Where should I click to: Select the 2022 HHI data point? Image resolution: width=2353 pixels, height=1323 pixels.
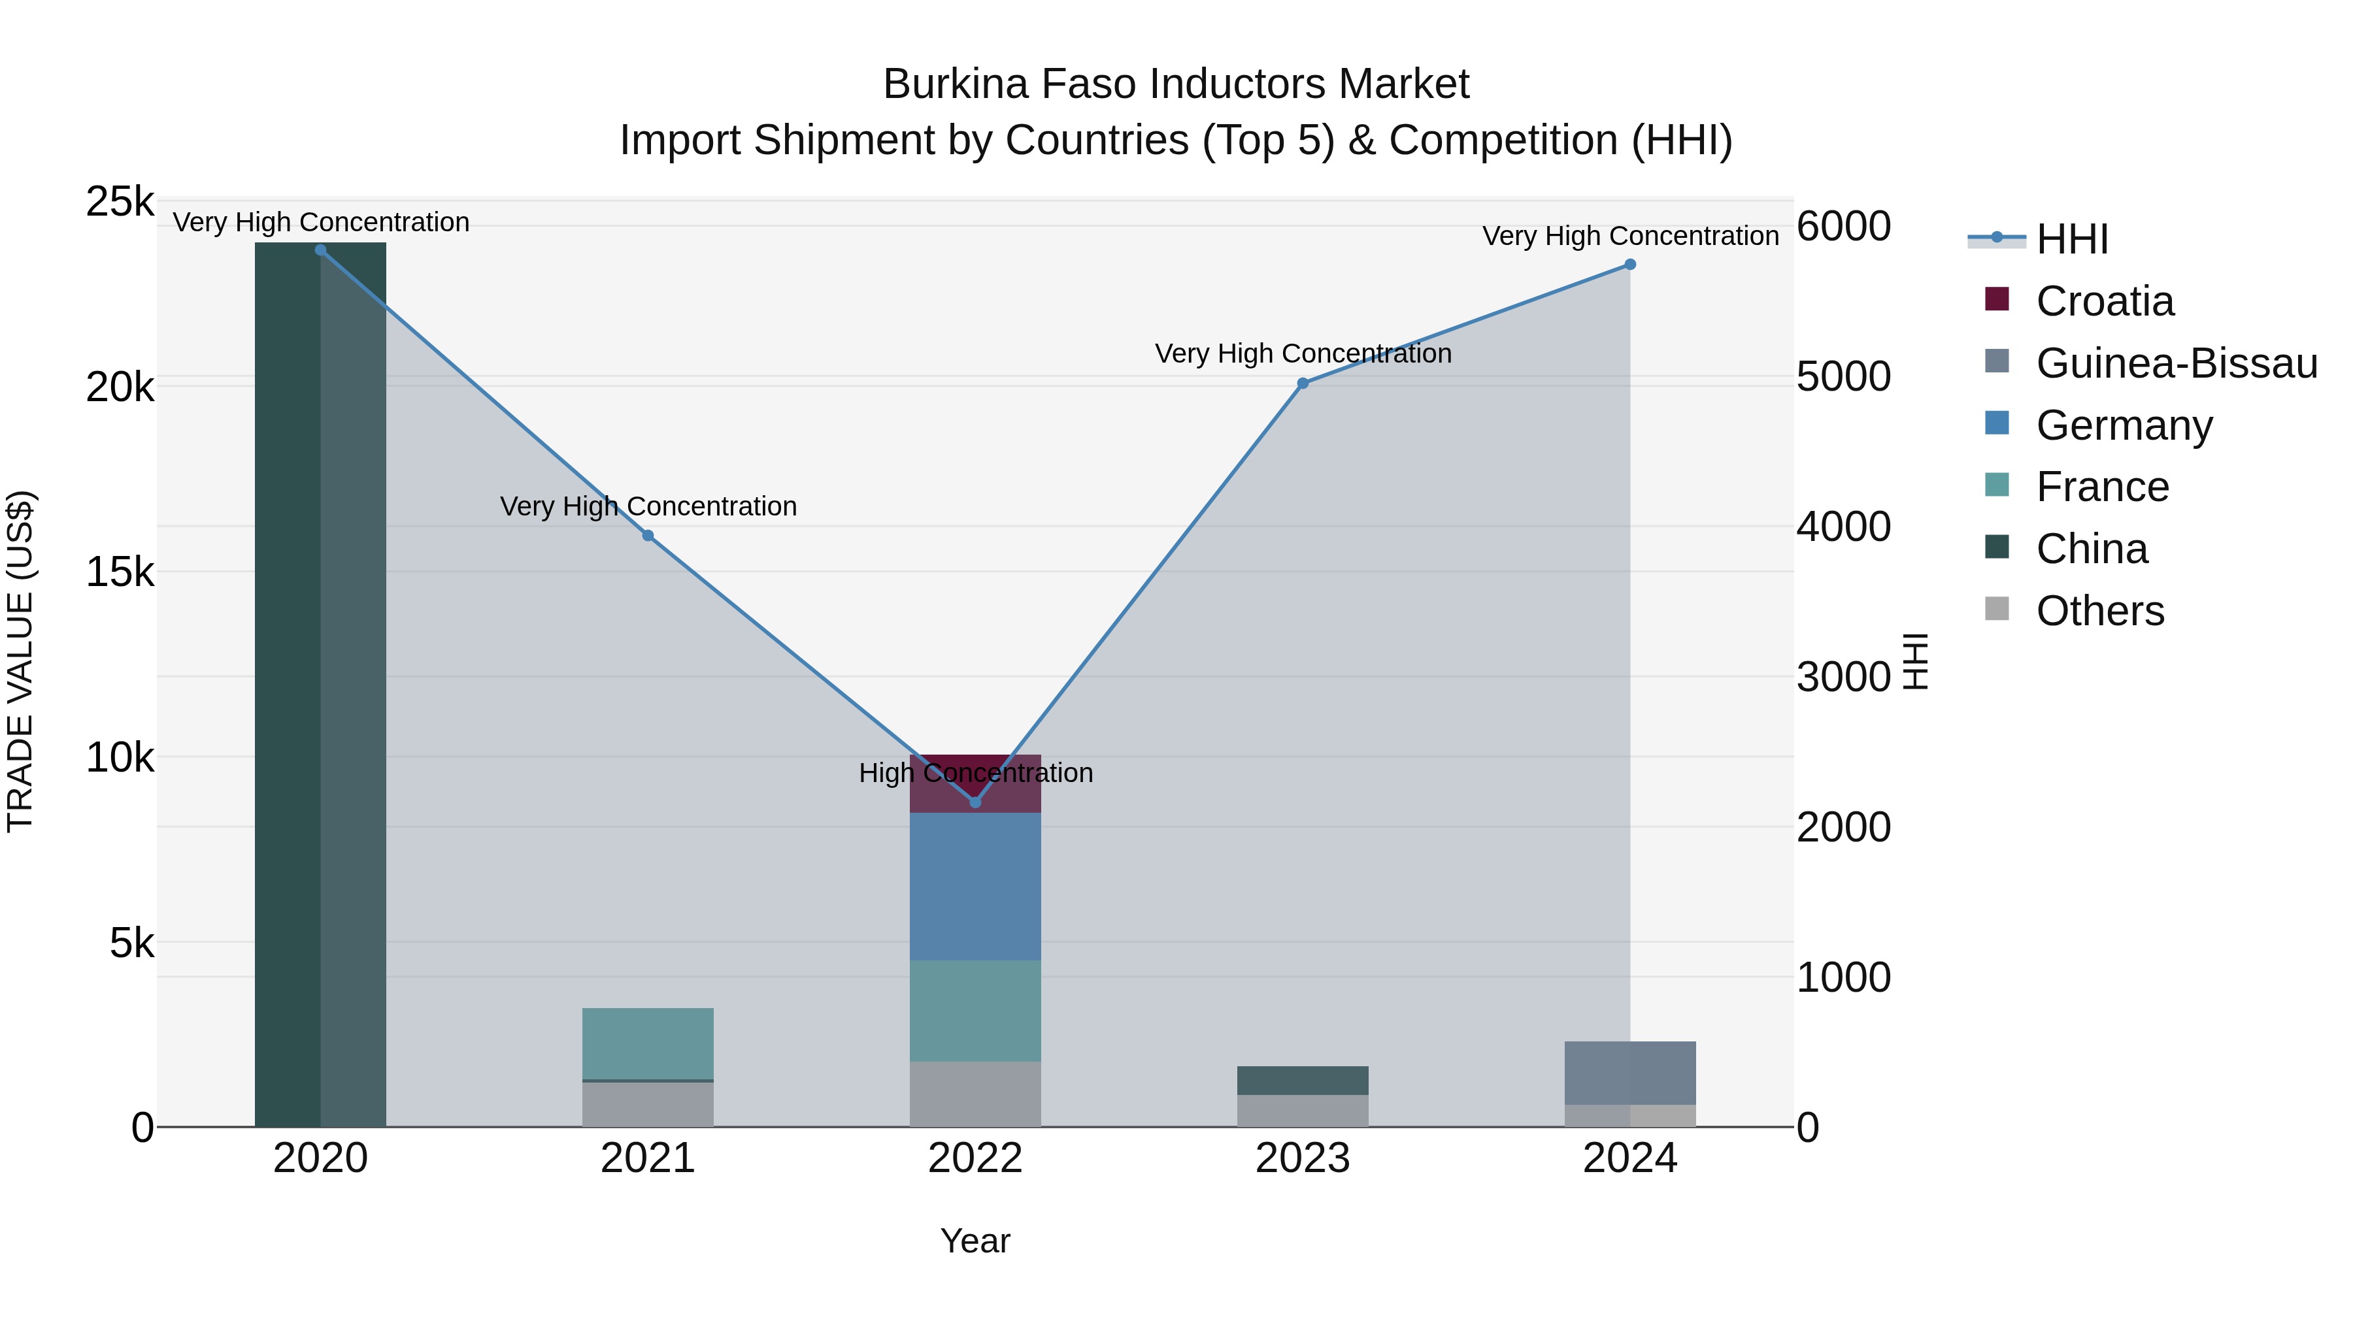coord(976,802)
